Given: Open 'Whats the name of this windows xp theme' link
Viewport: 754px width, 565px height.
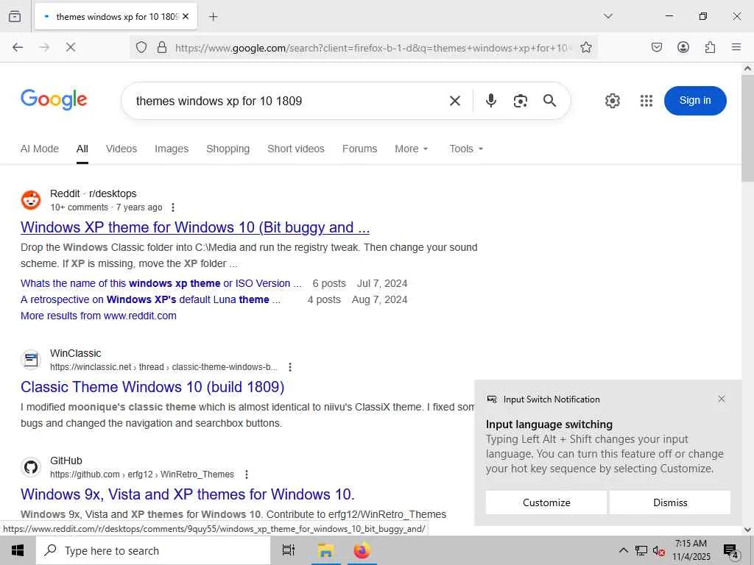Looking at the screenshot, I should pyautogui.click(x=161, y=283).
